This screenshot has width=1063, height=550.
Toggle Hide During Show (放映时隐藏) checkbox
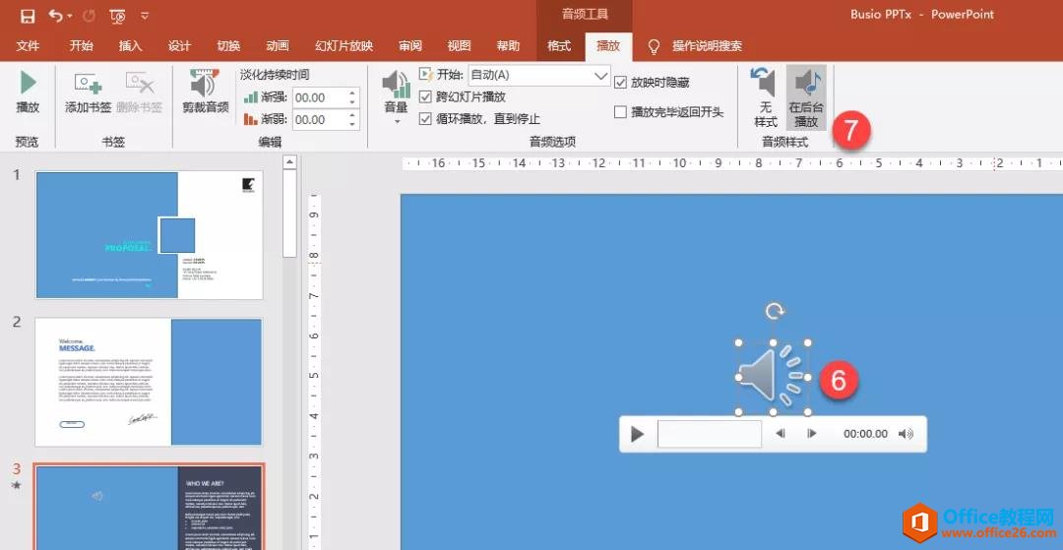point(620,83)
